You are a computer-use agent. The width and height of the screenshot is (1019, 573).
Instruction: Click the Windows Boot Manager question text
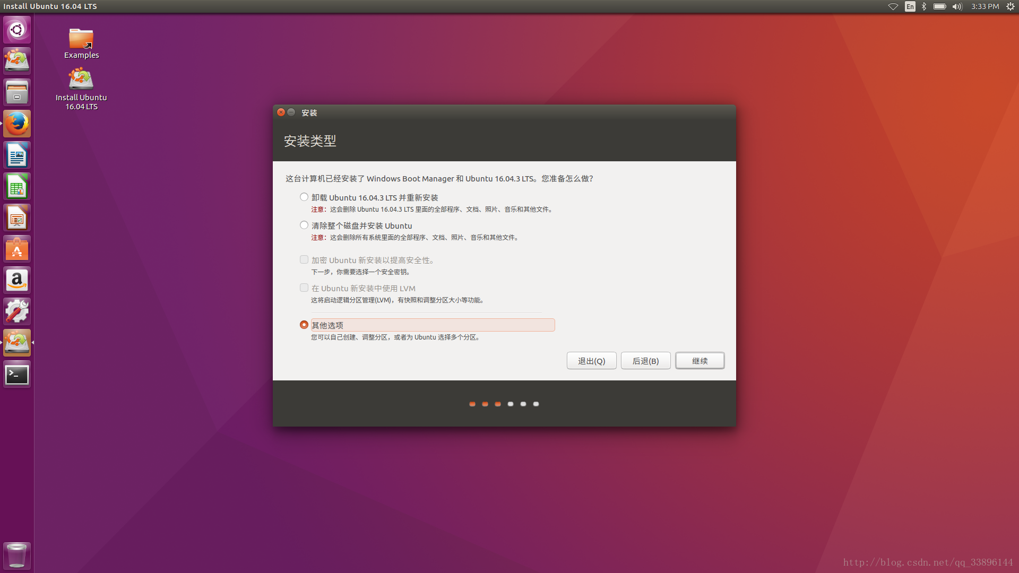click(x=439, y=179)
